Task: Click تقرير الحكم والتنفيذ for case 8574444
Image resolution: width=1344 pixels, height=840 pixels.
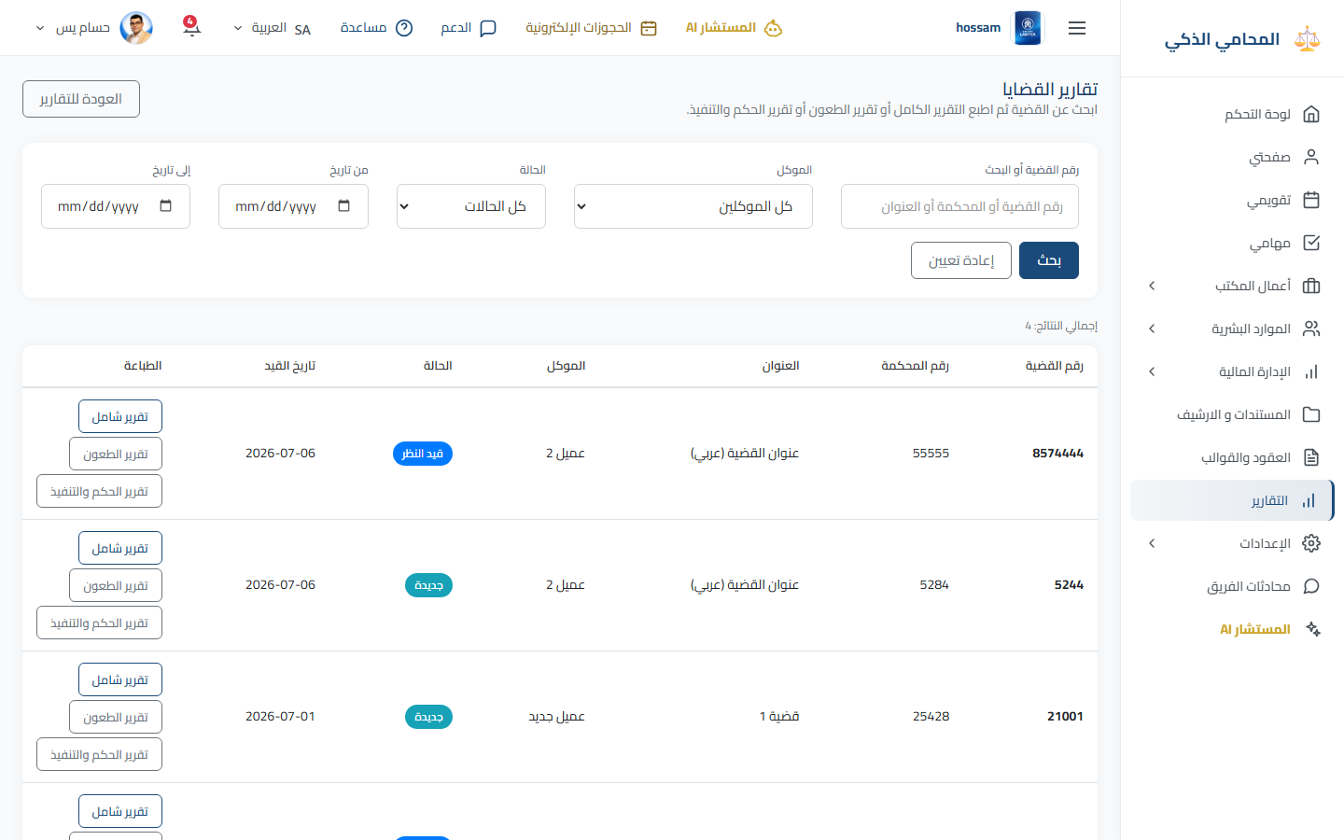Action: pos(99,491)
